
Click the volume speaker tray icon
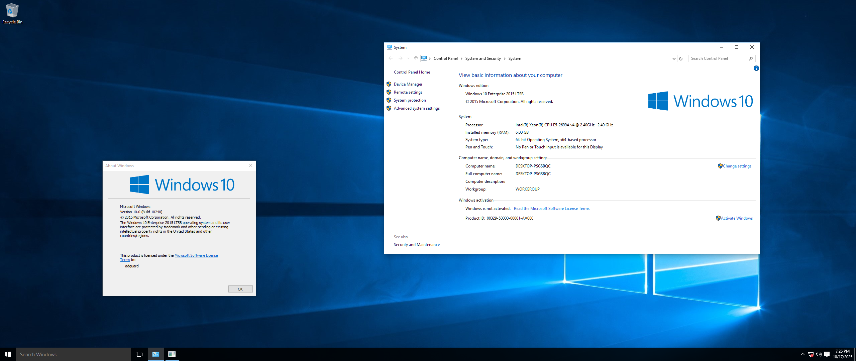[x=819, y=354]
